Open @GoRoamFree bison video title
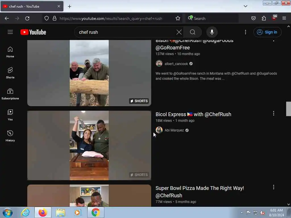The height and width of the screenshot is (218, 291). [194, 44]
